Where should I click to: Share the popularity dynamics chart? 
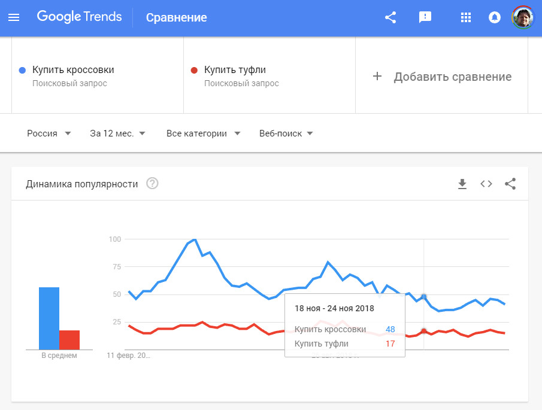(x=510, y=184)
